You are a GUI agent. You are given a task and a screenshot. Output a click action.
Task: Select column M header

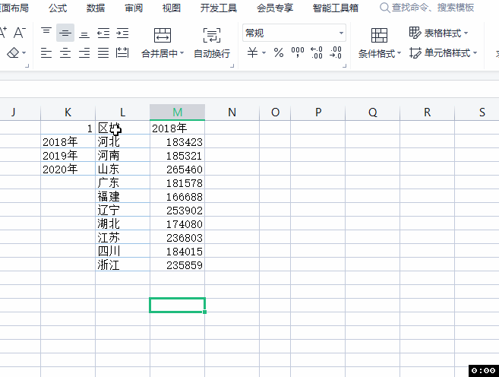click(x=177, y=112)
